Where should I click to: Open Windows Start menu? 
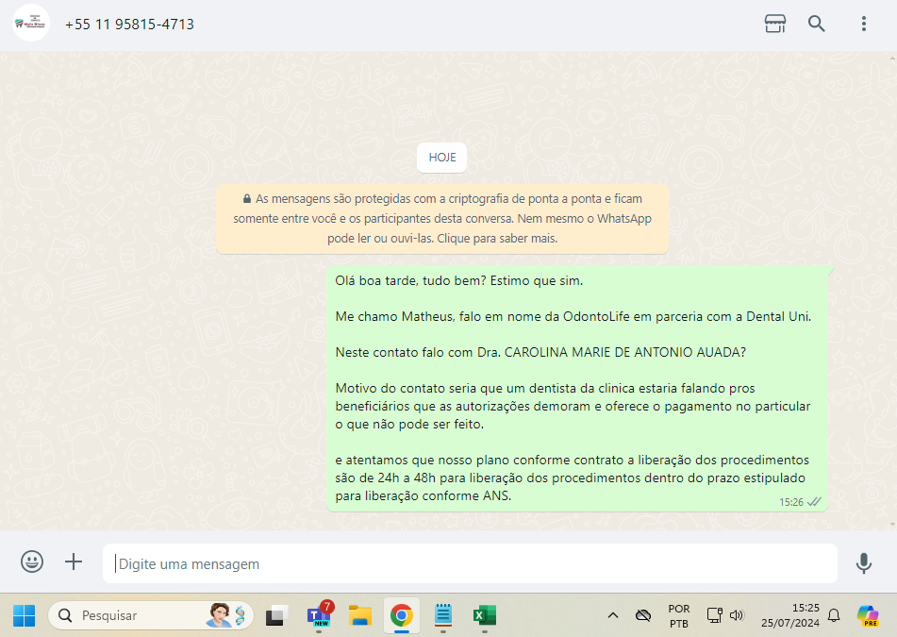(24, 616)
